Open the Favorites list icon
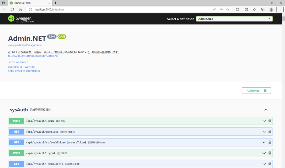 coord(254,9)
